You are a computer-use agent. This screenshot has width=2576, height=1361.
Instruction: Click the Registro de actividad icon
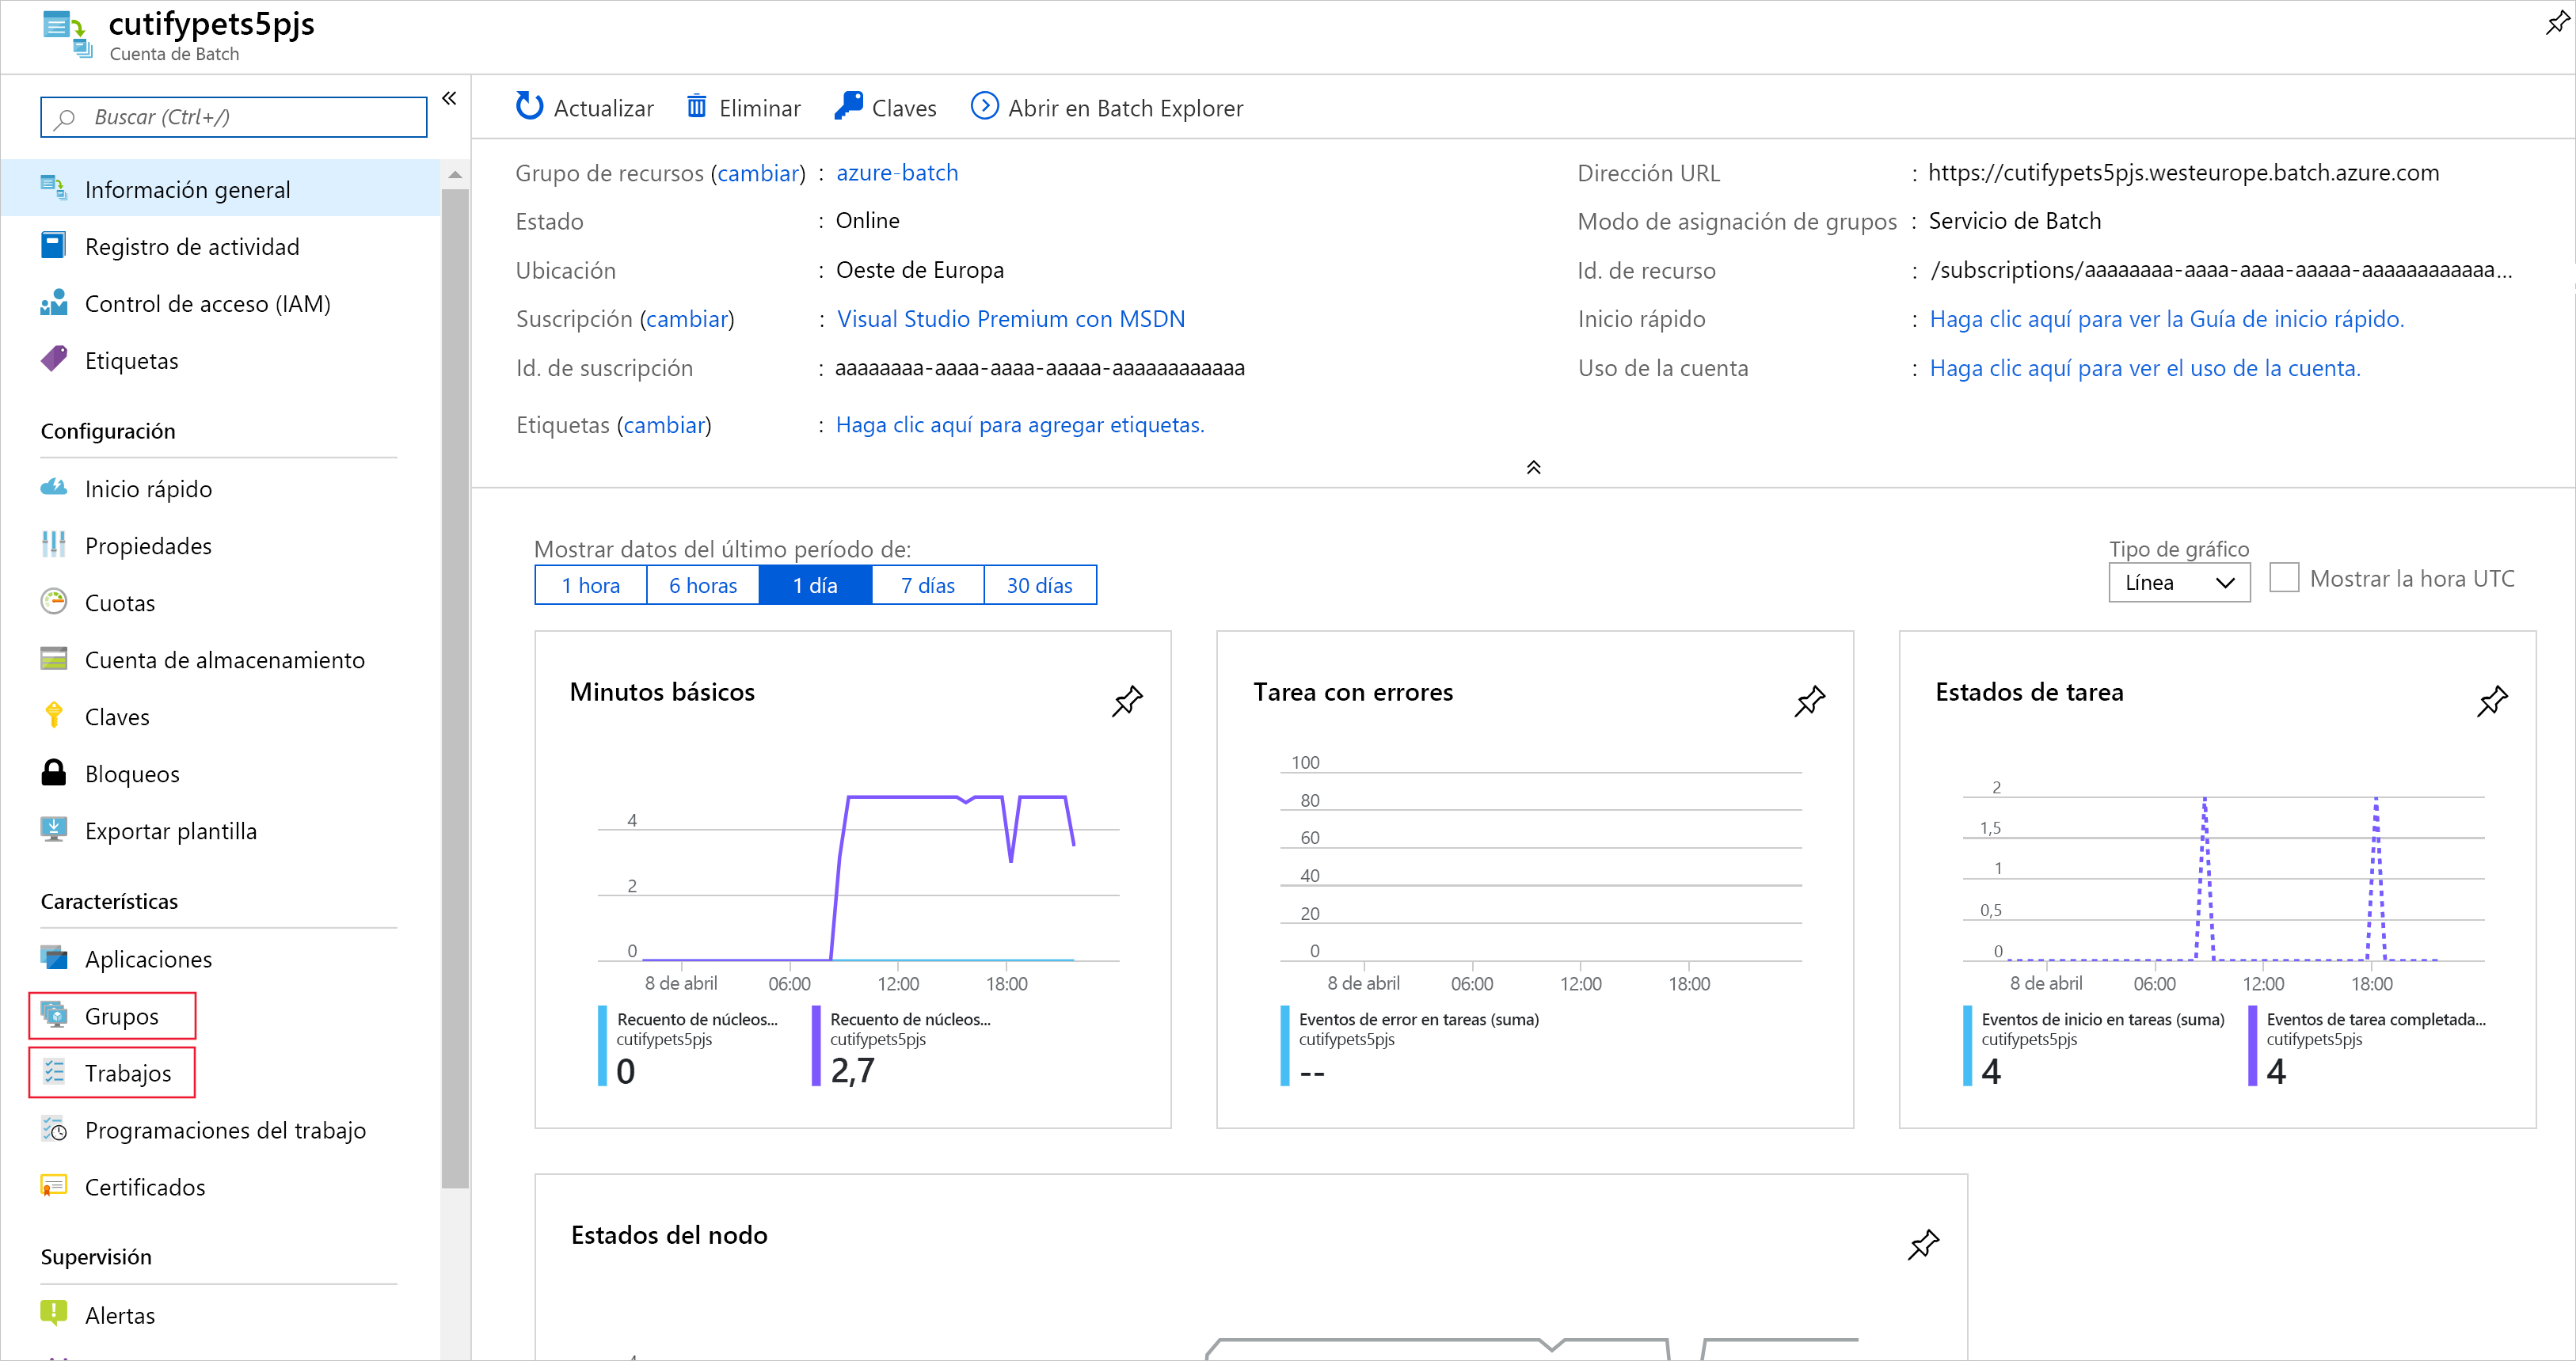click(54, 246)
